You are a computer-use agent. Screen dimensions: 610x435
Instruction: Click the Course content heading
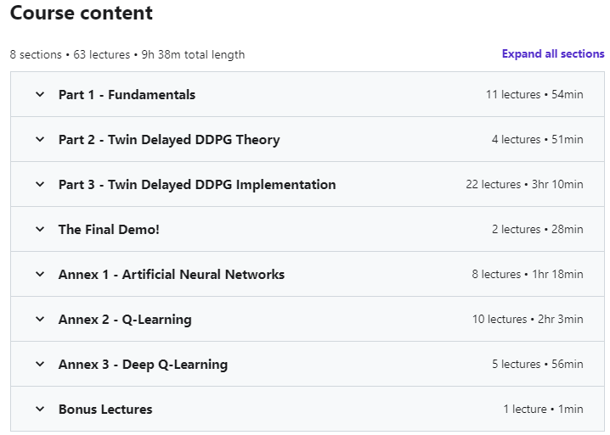click(82, 14)
